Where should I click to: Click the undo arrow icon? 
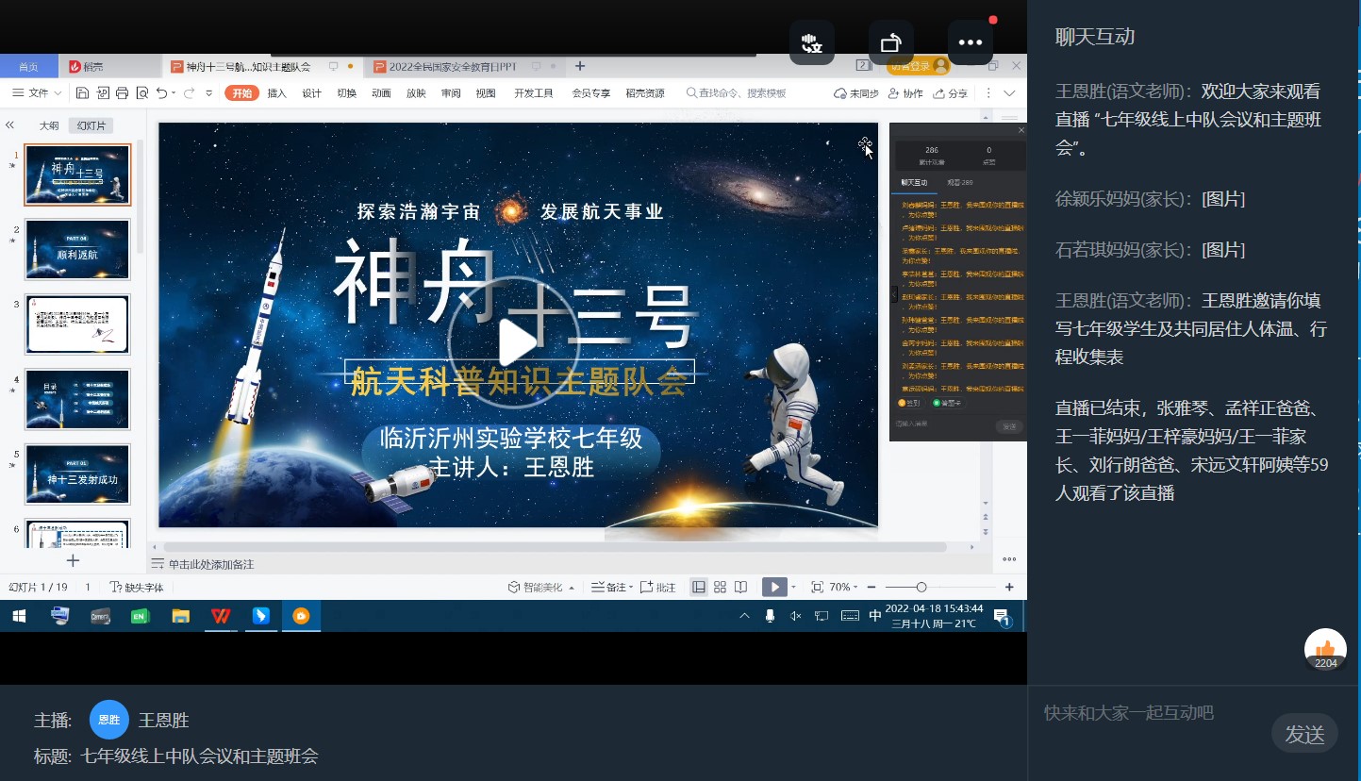(x=161, y=93)
